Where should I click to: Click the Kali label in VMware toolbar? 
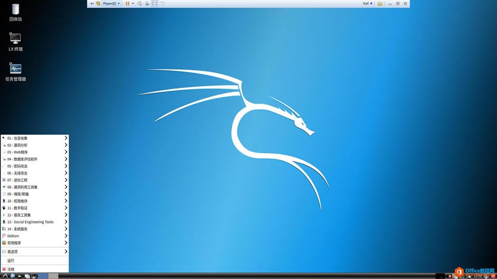366,4
